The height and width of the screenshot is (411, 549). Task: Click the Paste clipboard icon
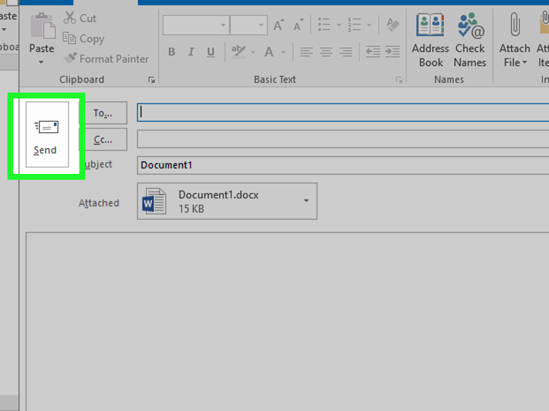coord(42,26)
